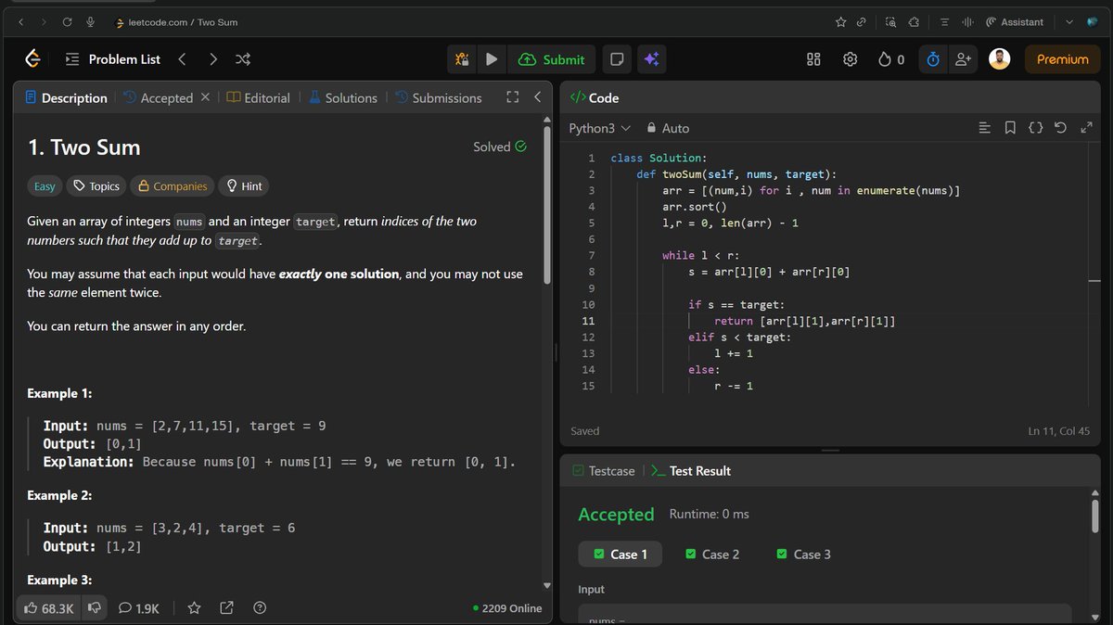The width and height of the screenshot is (1113, 625).
Task: Submit the solution
Action: click(x=552, y=59)
